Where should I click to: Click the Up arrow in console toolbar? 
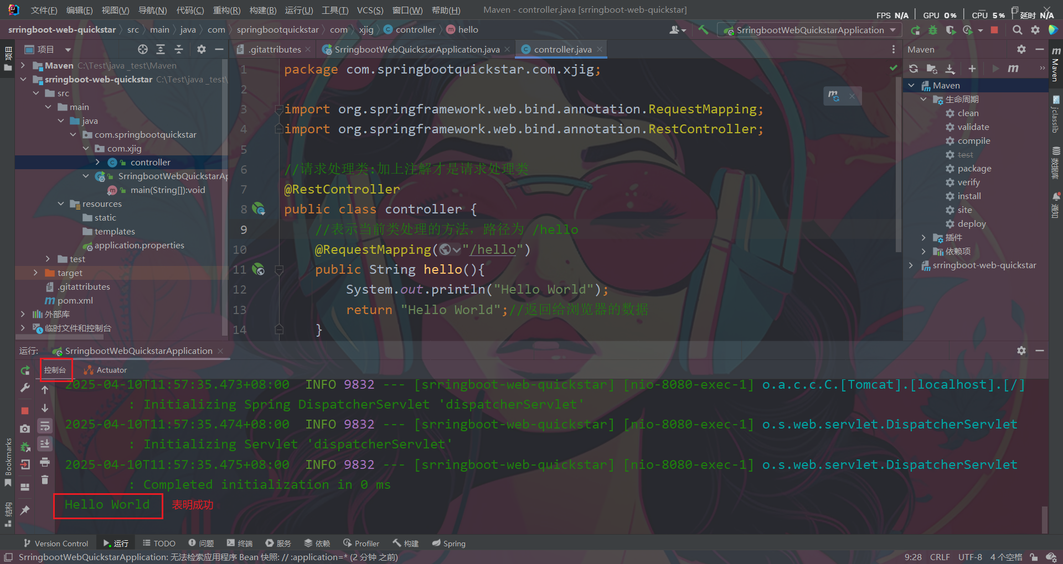45,390
